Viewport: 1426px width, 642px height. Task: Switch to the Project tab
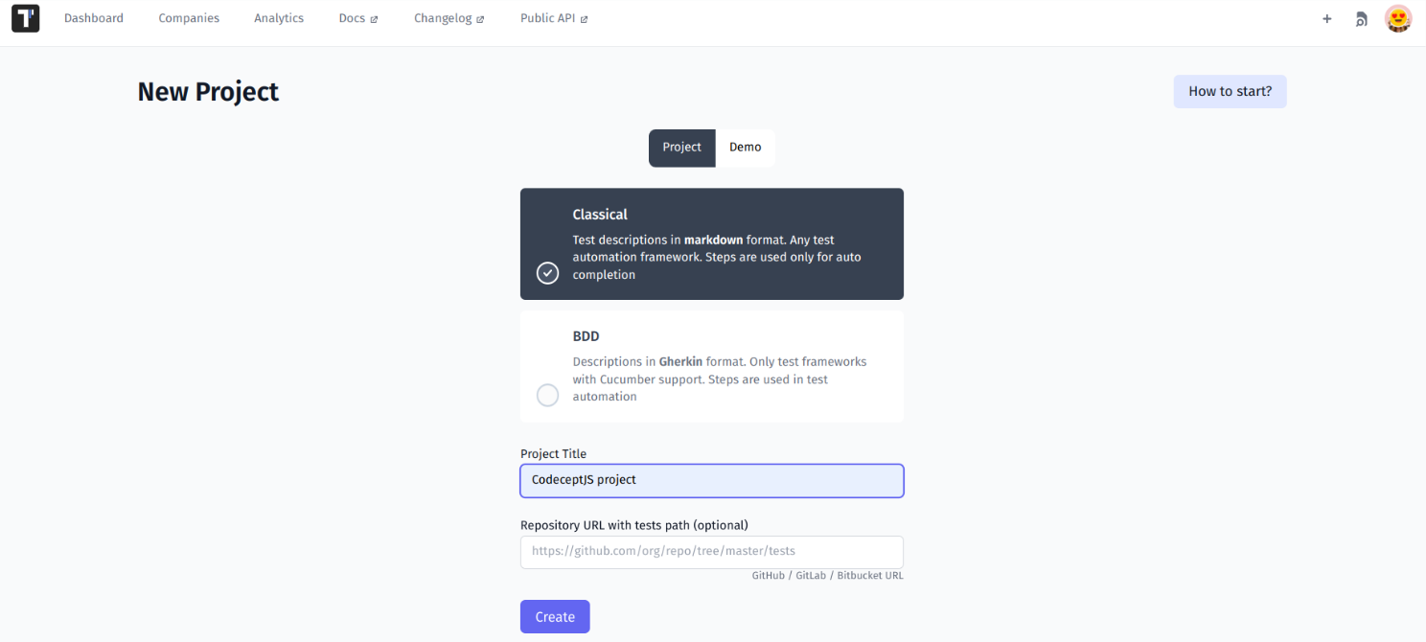click(681, 147)
